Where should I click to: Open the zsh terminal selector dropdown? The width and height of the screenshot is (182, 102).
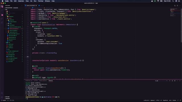click(x=161, y=81)
